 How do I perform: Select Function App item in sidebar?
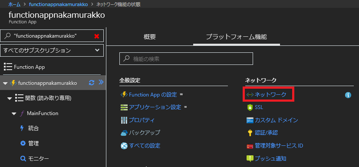click(x=30, y=67)
